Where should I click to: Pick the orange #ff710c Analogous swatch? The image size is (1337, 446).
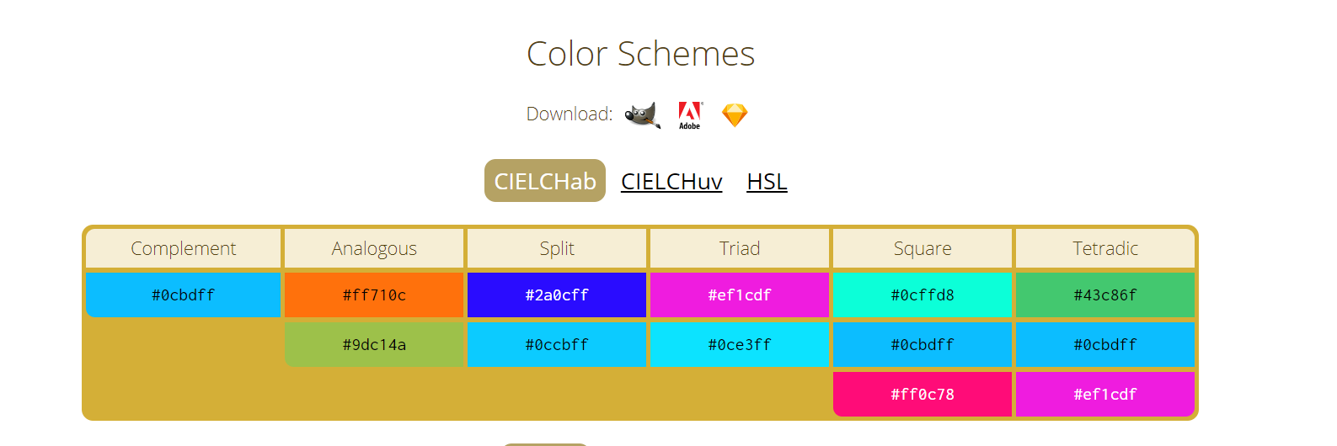tap(374, 295)
